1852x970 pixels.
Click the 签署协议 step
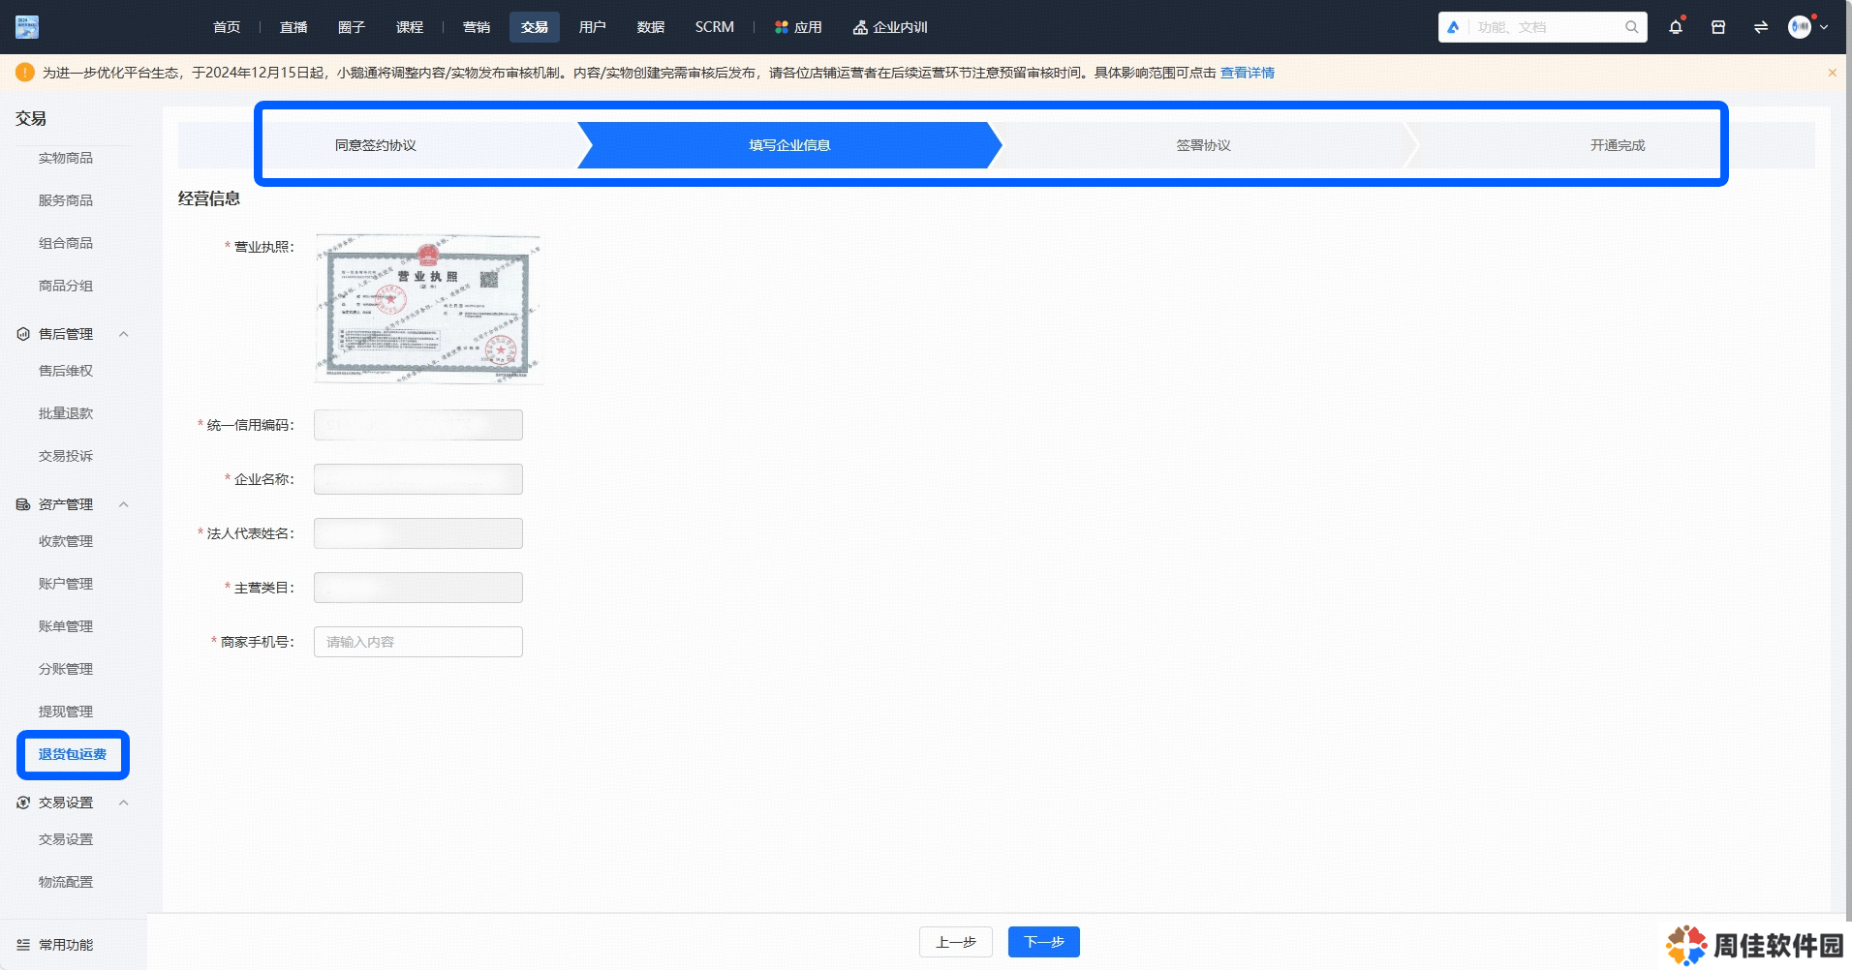[x=1204, y=145]
